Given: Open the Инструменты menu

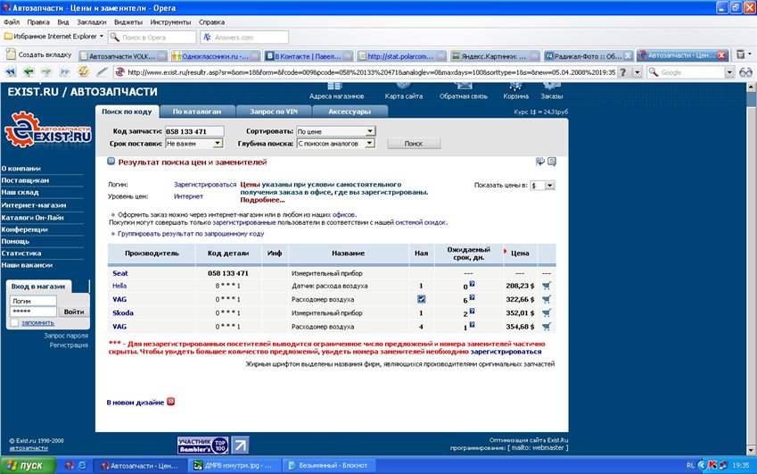Looking at the screenshot, I should [x=170, y=22].
